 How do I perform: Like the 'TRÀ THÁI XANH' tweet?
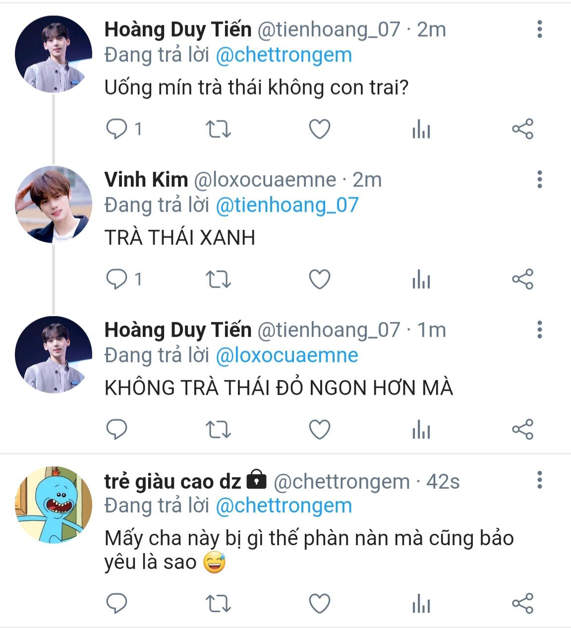pos(320,280)
